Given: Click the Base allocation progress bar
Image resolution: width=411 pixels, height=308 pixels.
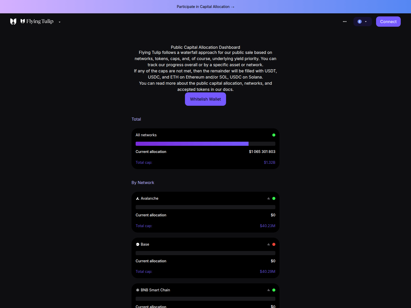Looking at the screenshot, I should click(x=206, y=253).
